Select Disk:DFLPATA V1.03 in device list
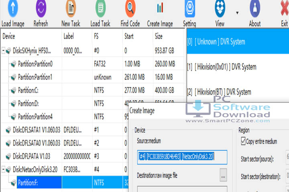 click(x=32, y=156)
